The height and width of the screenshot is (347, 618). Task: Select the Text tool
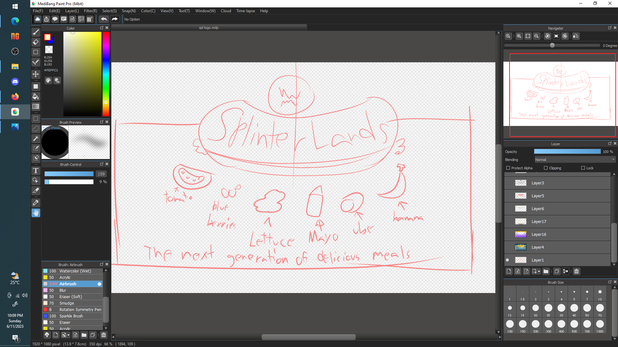pyautogui.click(x=36, y=171)
